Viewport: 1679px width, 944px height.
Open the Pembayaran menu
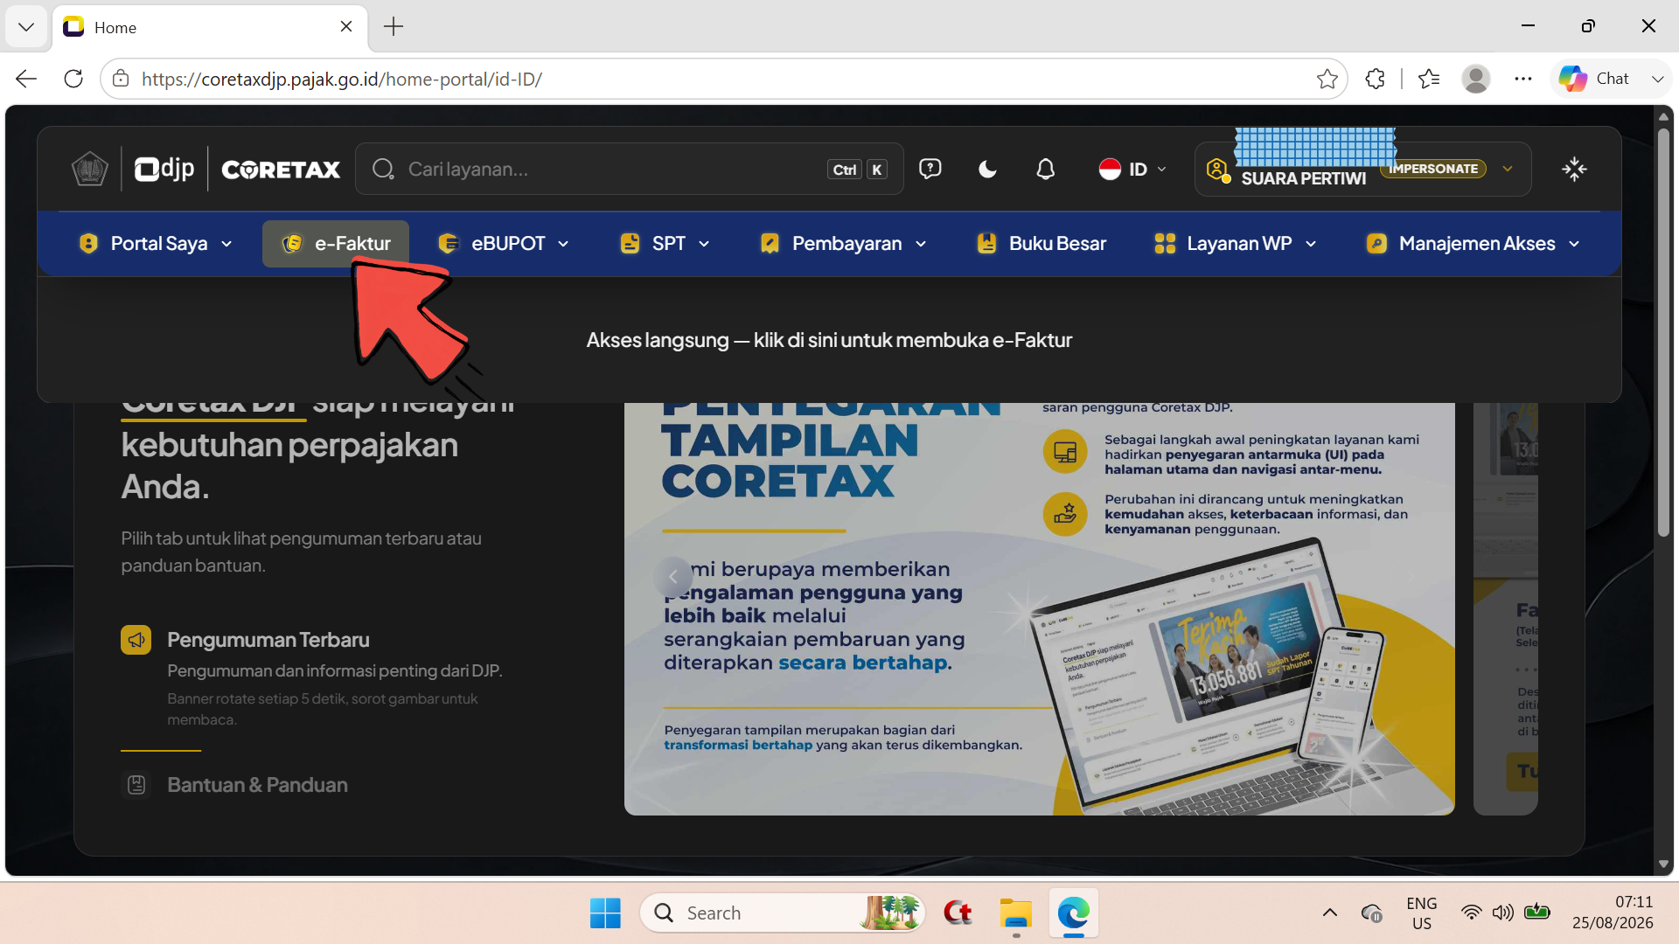pyautogui.click(x=843, y=243)
